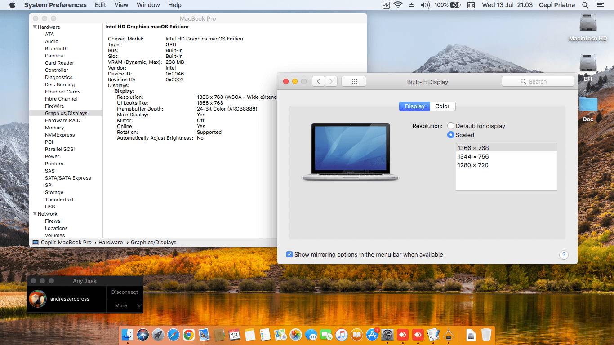Image resolution: width=614 pixels, height=345 pixels.
Task: Click the Show All grid button
Action: 353,81
